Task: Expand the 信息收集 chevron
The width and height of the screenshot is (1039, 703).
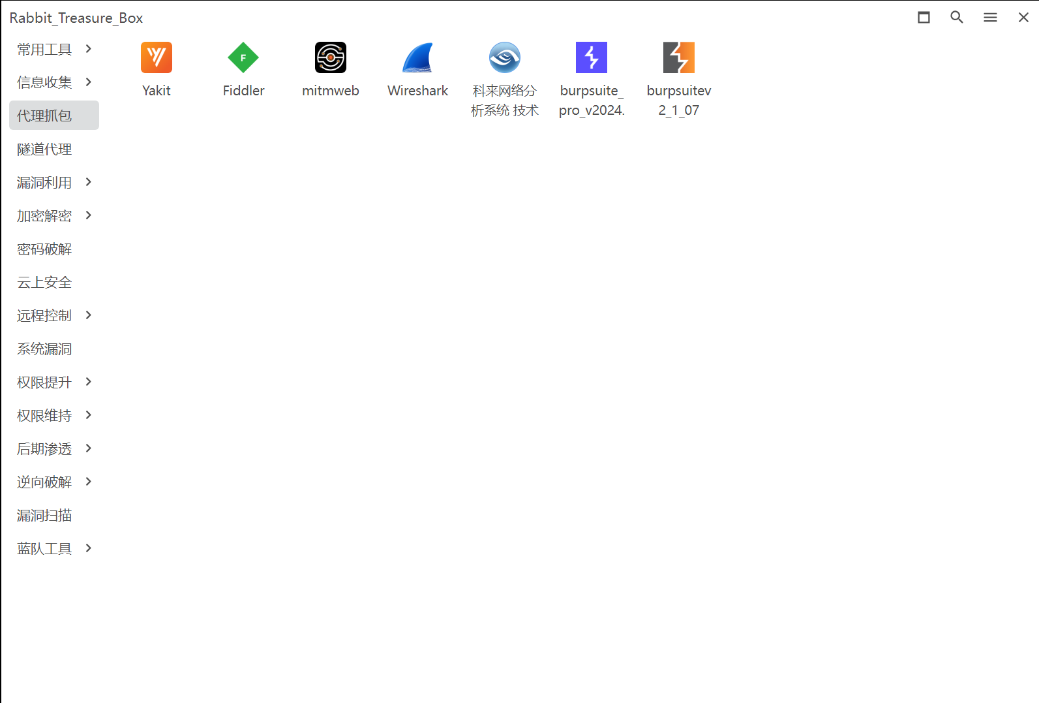Action: (89, 82)
